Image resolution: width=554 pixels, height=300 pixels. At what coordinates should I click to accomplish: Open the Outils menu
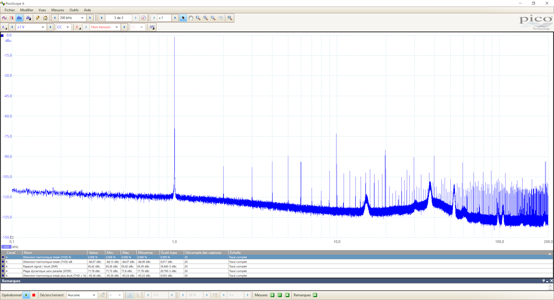(x=74, y=10)
